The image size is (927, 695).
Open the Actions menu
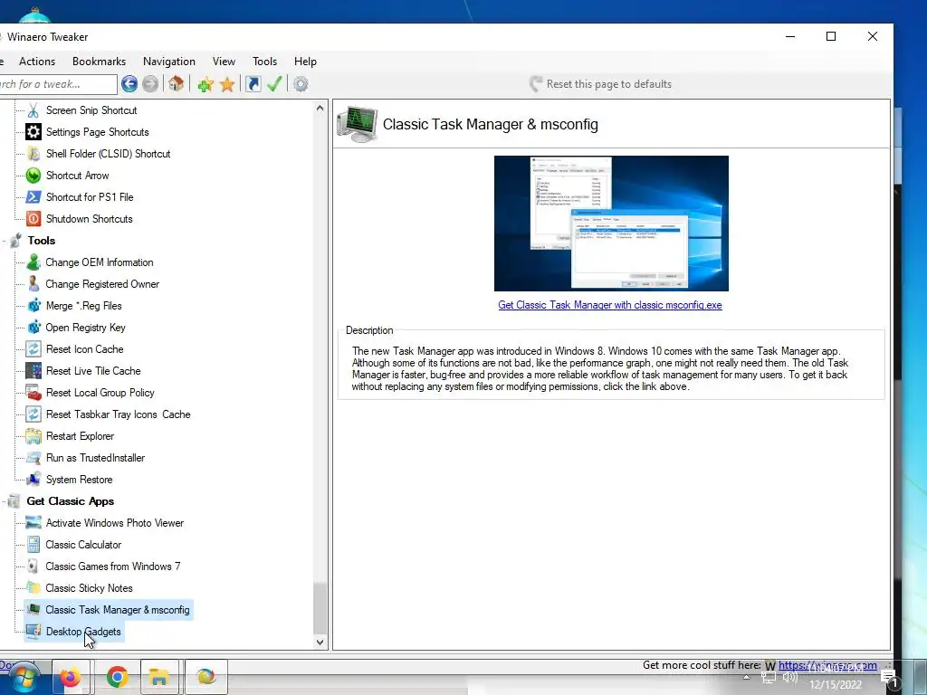[36, 62]
